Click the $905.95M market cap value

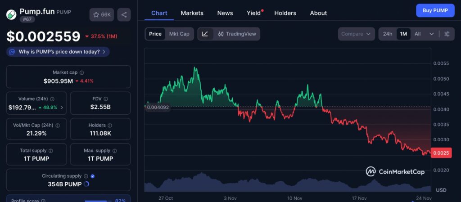[x=58, y=81]
